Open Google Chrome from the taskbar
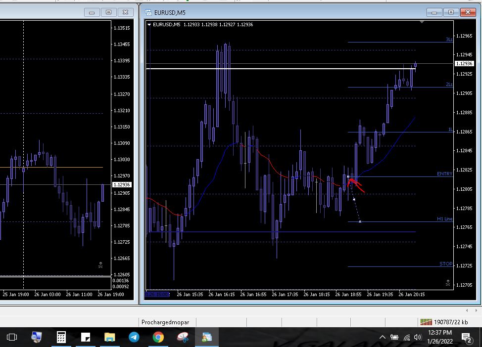 tap(158, 338)
